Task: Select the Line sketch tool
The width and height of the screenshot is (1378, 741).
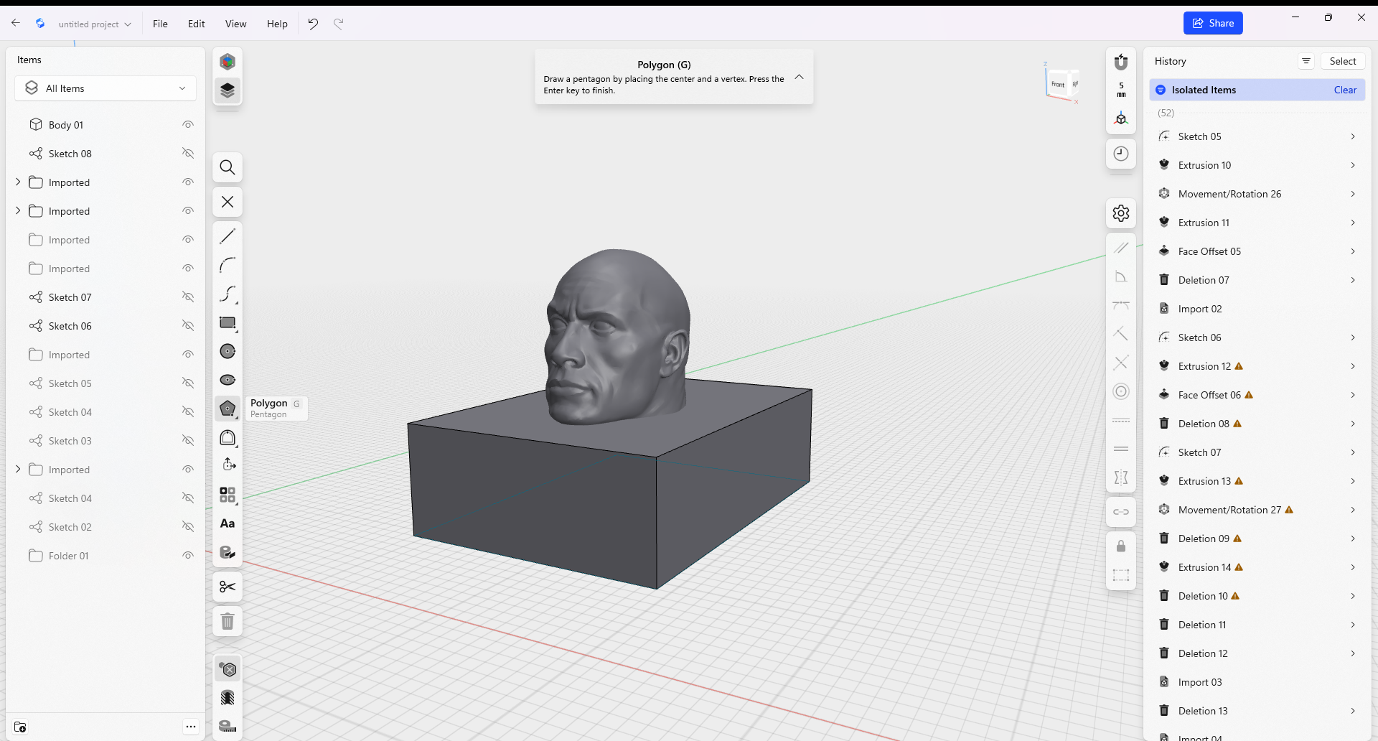Action: click(228, 236)
